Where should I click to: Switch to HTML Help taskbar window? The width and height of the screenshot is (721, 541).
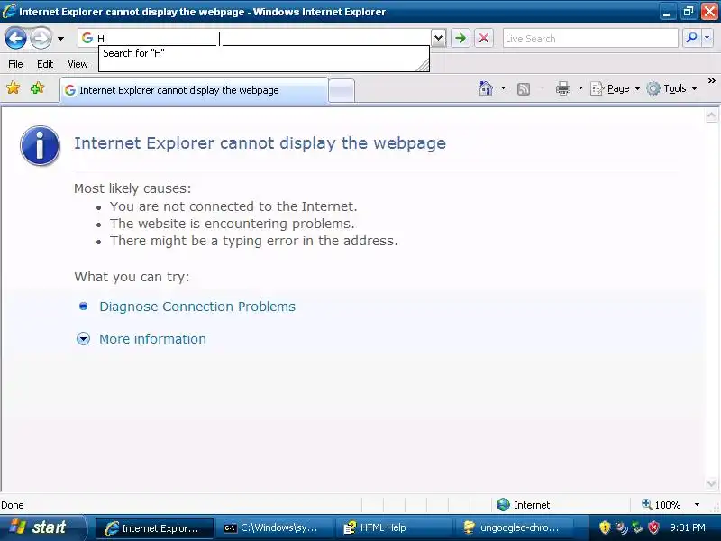(394, 528)
